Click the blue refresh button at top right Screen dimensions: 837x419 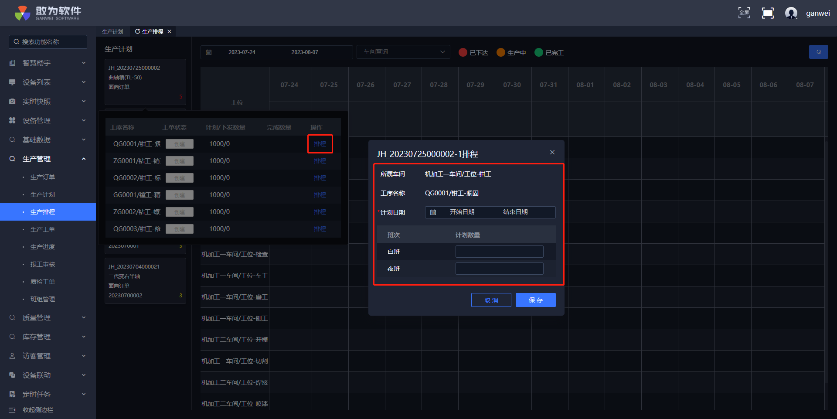click(818, 52)
